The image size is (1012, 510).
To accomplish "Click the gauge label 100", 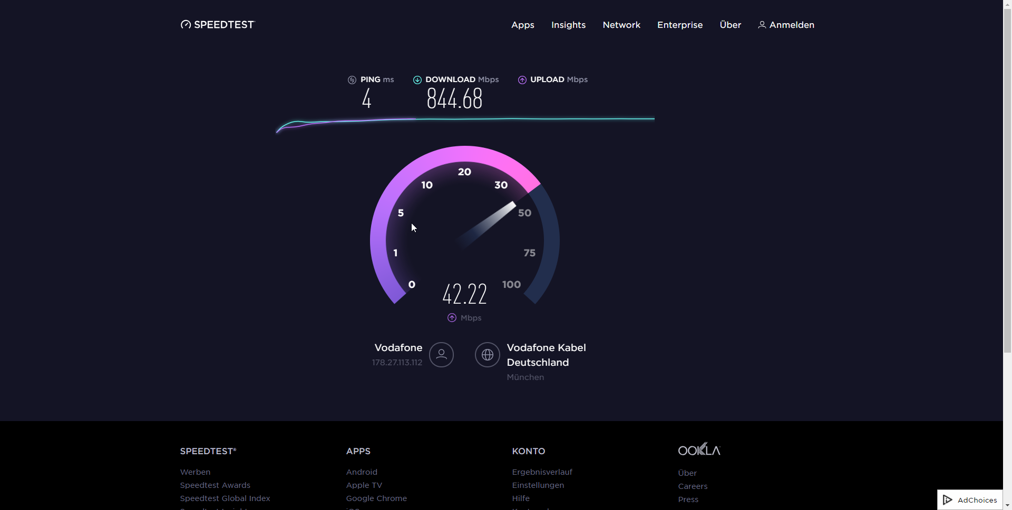I will point(511,285).
